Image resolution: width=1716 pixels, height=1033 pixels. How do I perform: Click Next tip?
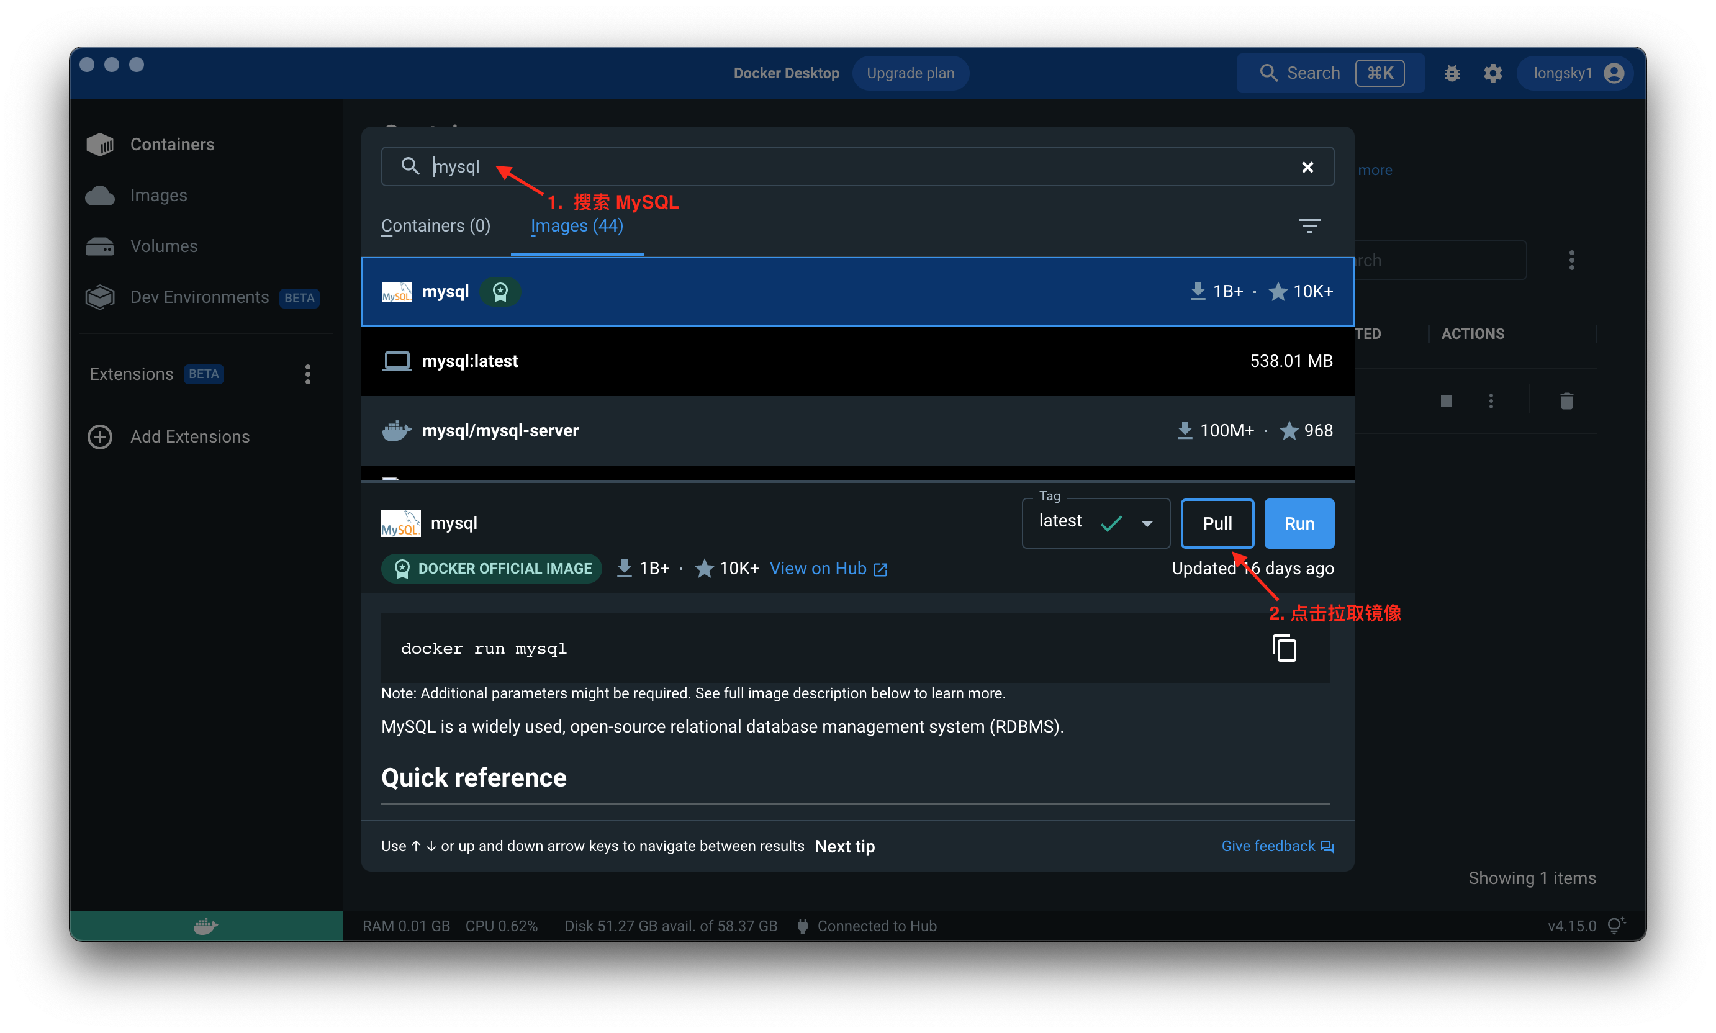(x=844, y=846)
